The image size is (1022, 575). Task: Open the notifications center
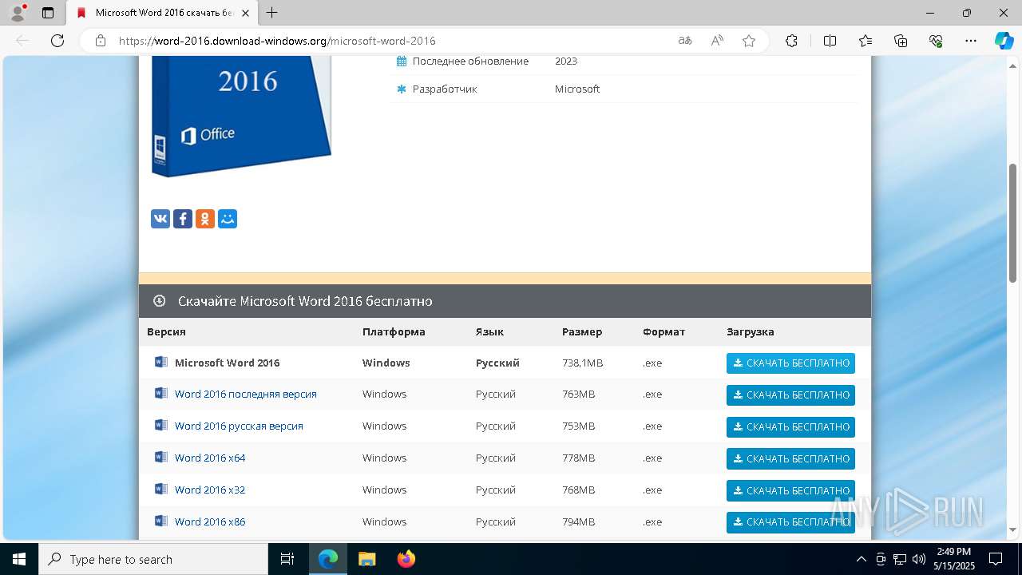click(996, 559)
